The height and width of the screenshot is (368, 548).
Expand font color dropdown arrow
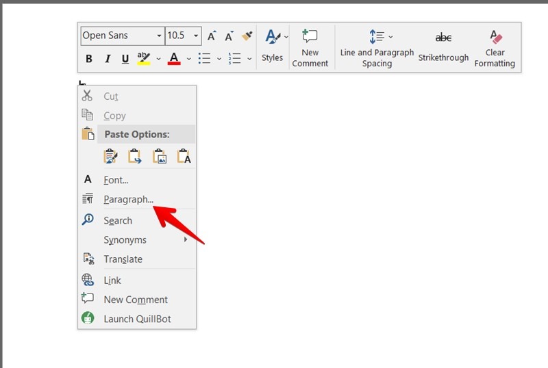coord(189,59)
